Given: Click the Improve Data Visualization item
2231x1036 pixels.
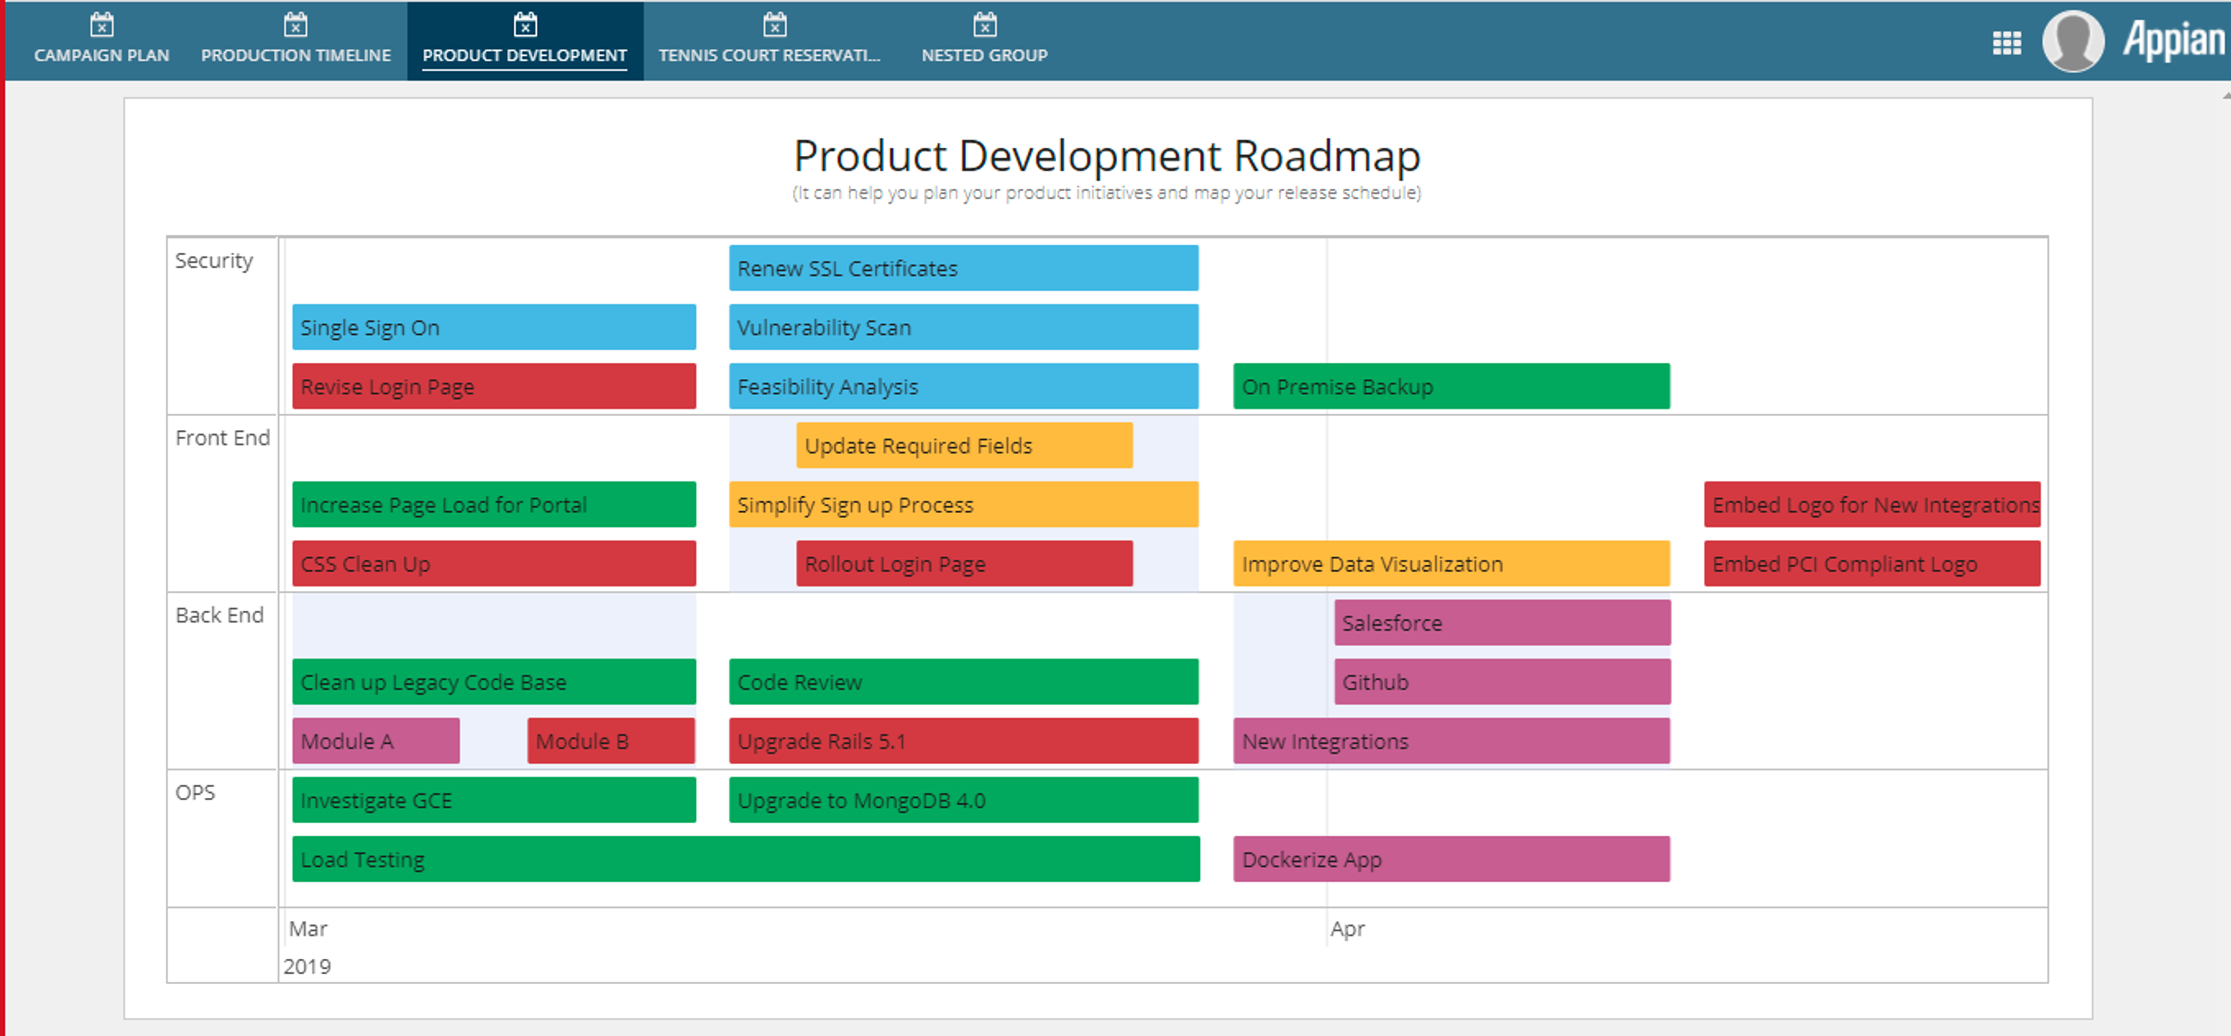Looking at the screenshot, I should (1451, 563).
